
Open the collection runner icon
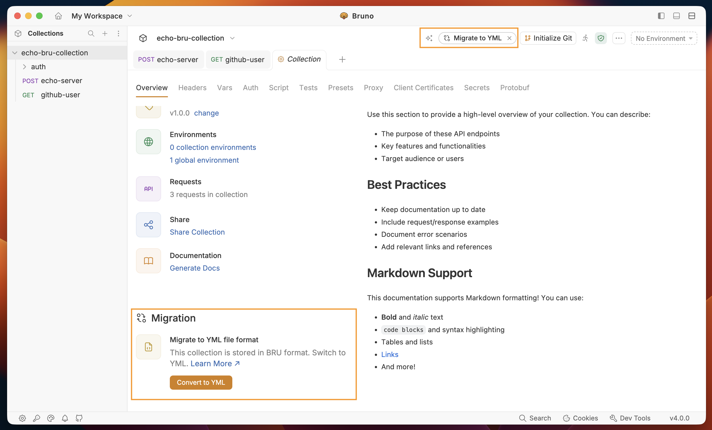coord(585,38)
